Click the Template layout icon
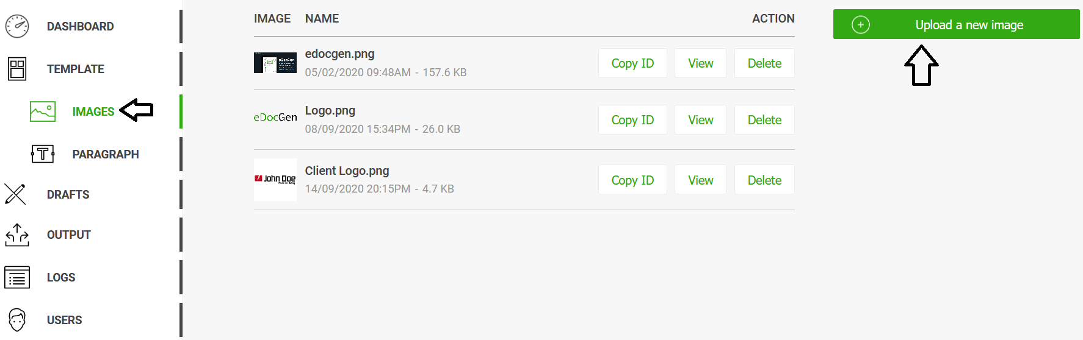 pyautogui.click(x=17, y=69)
